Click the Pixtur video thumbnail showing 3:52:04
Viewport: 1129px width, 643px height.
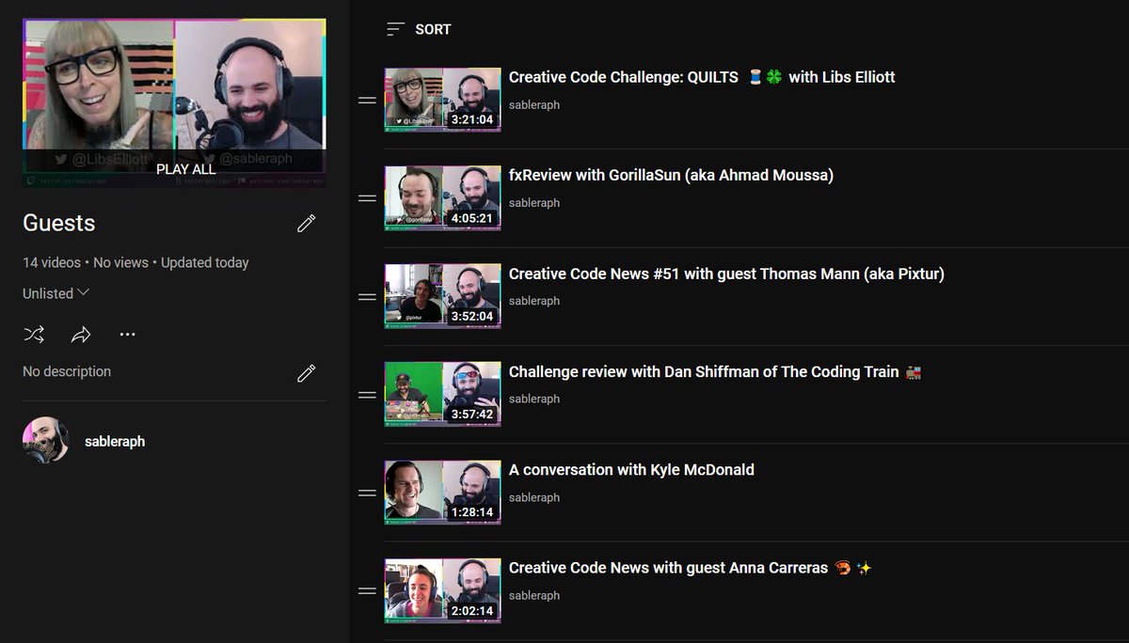(442, 296)
